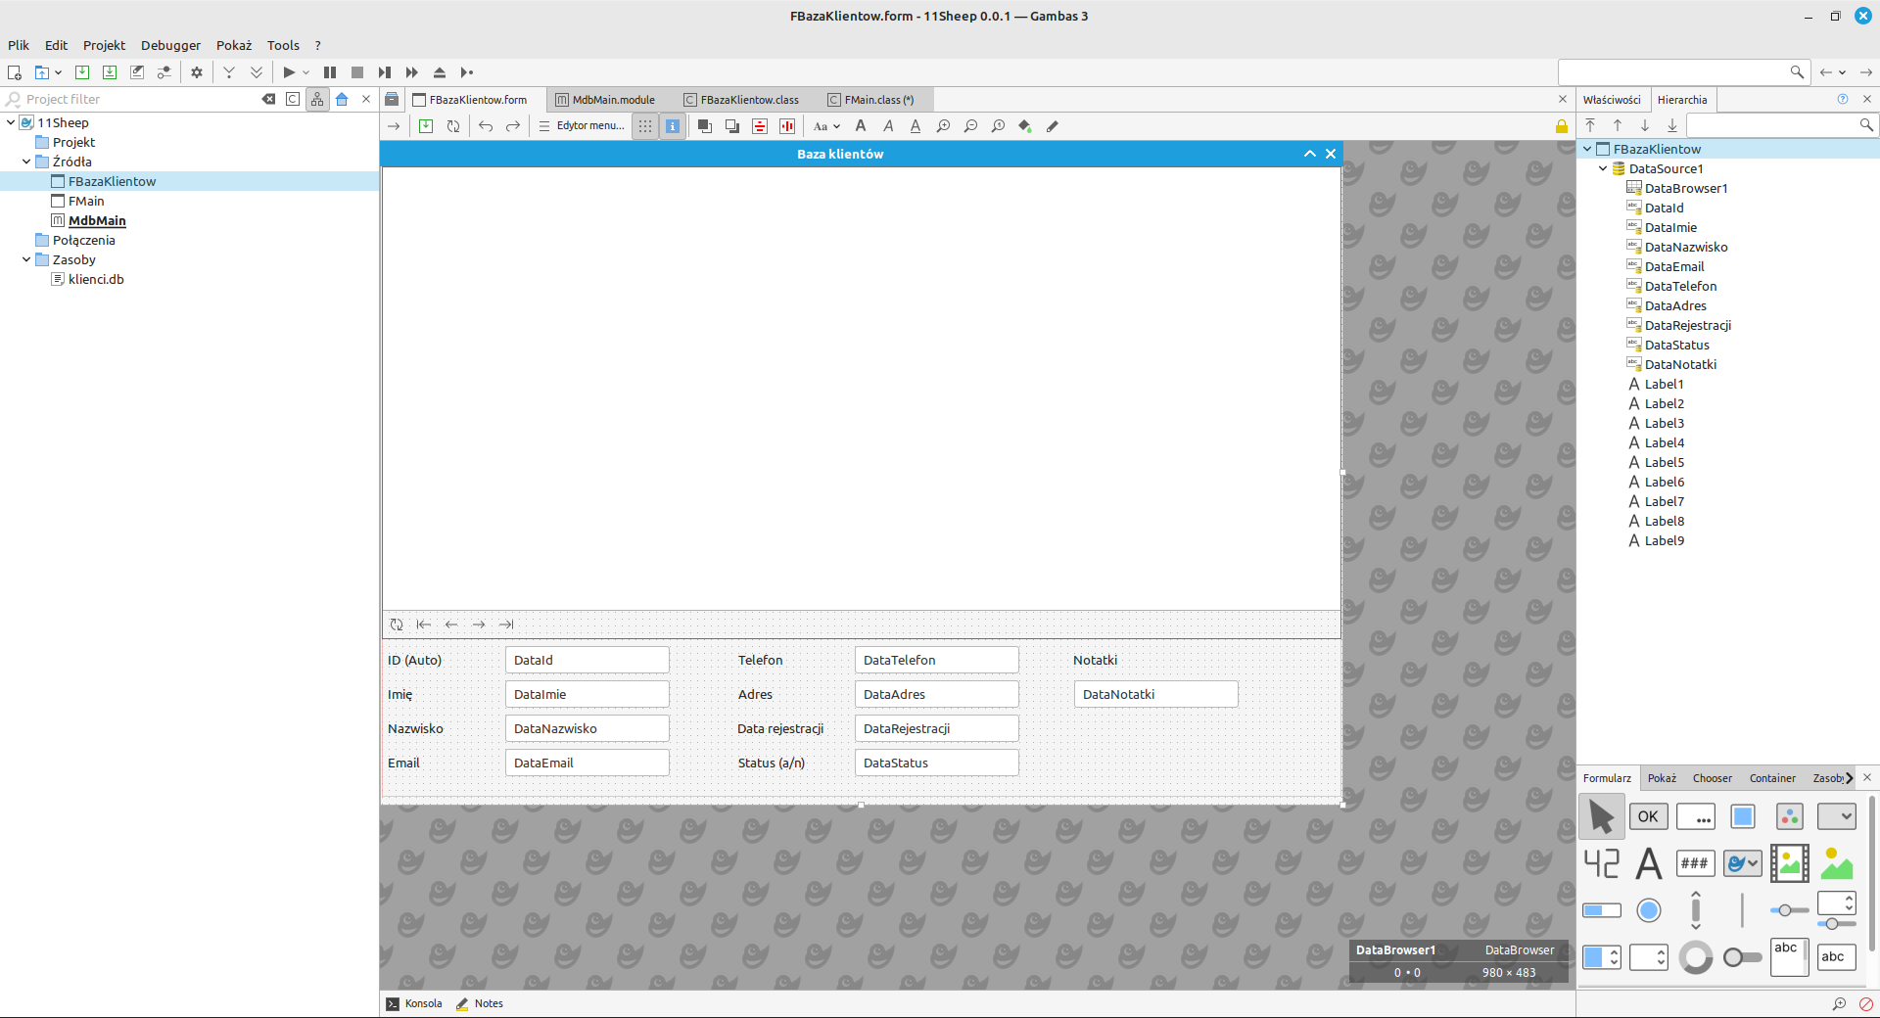
Task: Choose the MovieBox film-frame control
Action: 1790,863
